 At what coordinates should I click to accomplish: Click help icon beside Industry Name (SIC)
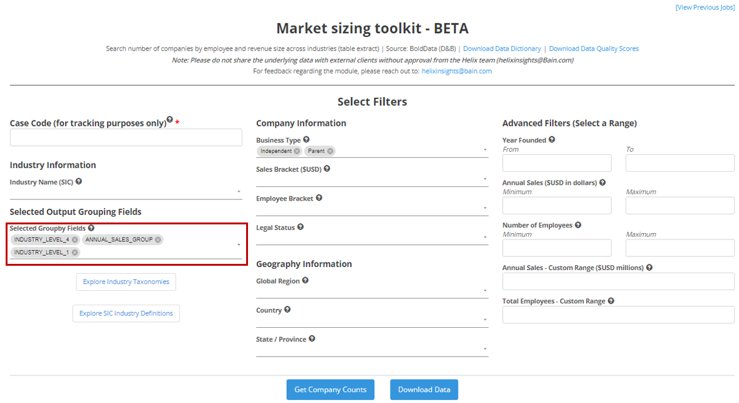(x=79, y=182)
